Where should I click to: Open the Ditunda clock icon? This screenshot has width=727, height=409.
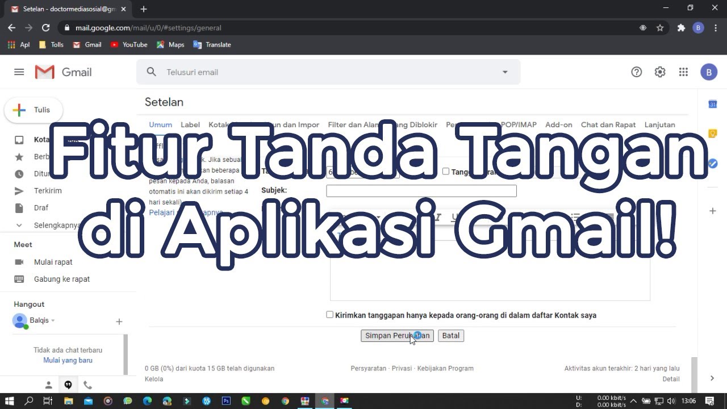coord(19,174)
